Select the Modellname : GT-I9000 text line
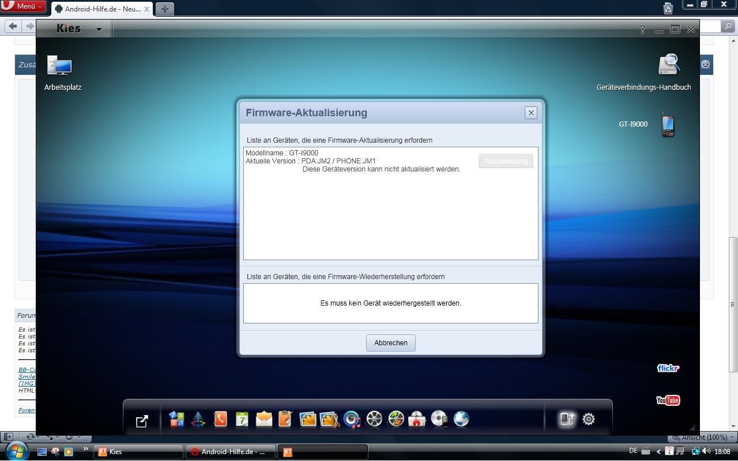Screen dimensions: 738x461 coord(282,153)
